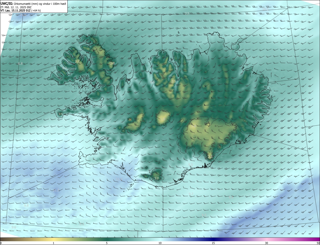Image resolution: width=320 pixels, height=245 pixels.
Task: Click the 6.8 value west of the Westfjords
Action: point(20,64)
